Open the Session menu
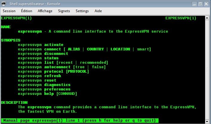Screen dimensions: 211x124 tap(9, 11)
